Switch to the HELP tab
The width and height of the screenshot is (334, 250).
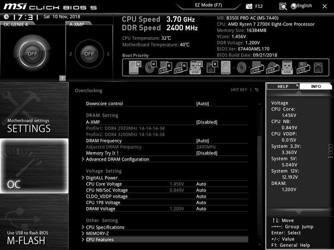click(x=283, y=86)
